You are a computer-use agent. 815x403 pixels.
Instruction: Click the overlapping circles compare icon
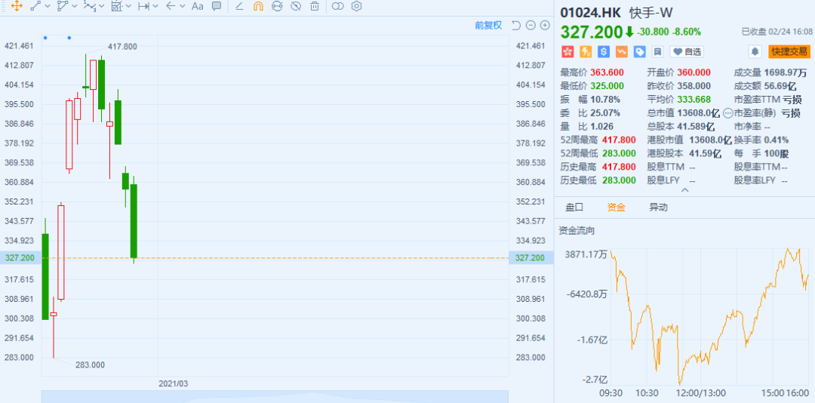(338, 6)
